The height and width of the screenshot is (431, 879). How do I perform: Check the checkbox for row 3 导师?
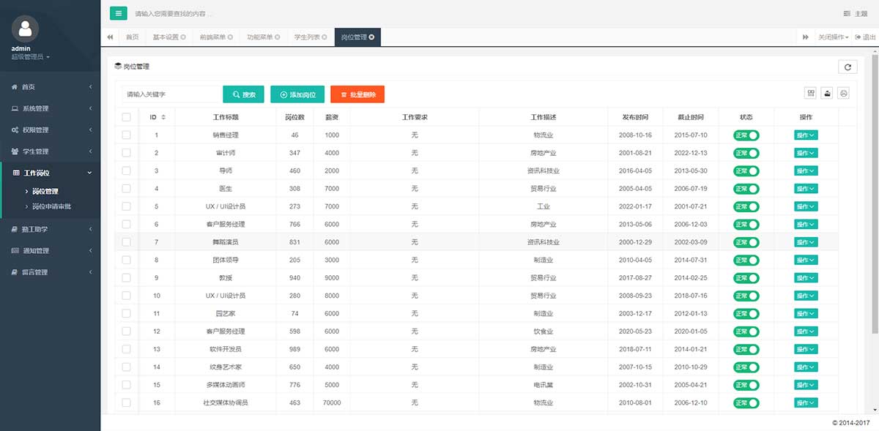(126, 170)
